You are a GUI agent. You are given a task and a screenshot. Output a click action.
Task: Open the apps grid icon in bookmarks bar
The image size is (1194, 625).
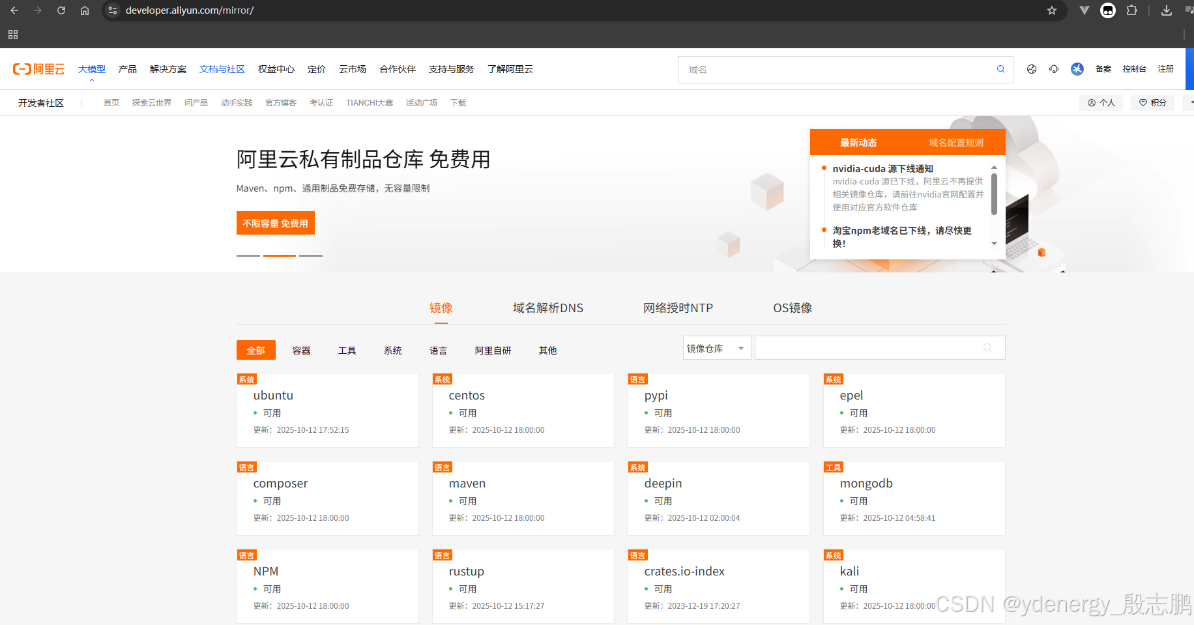point(13,35)
